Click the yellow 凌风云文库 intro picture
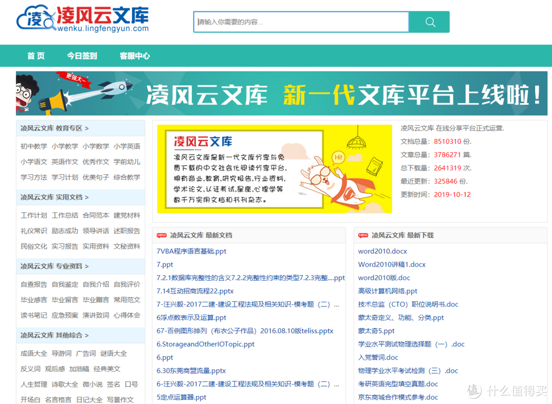Image resolution: width=552 pixels, height=404 pixels. (274, 169)
